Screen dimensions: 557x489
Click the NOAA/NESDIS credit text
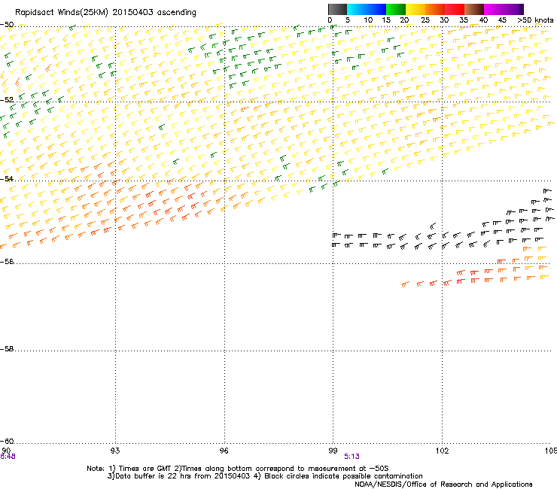[x=443, y=484]
